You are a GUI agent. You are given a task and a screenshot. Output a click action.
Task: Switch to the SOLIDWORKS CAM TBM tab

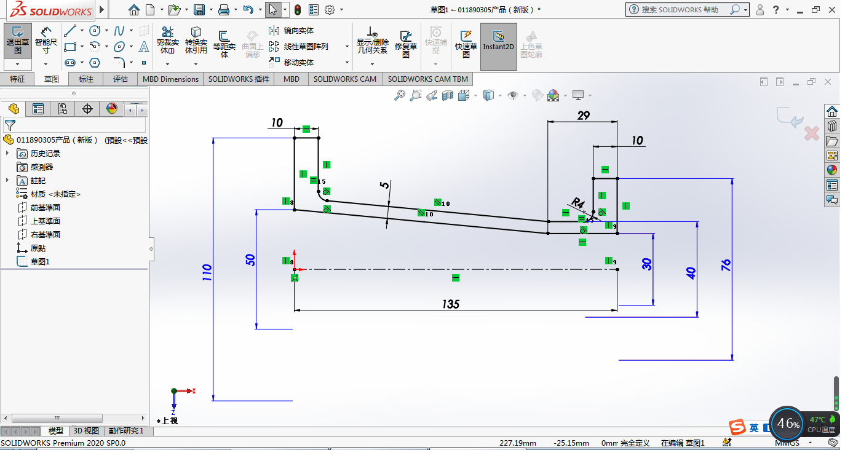pos(428,79)
